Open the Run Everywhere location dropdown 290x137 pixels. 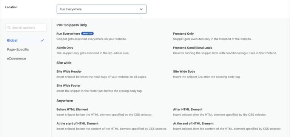(x=101, y=9)
